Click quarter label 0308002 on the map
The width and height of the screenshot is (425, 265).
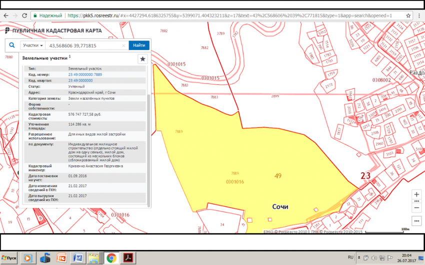click(381, 80)
